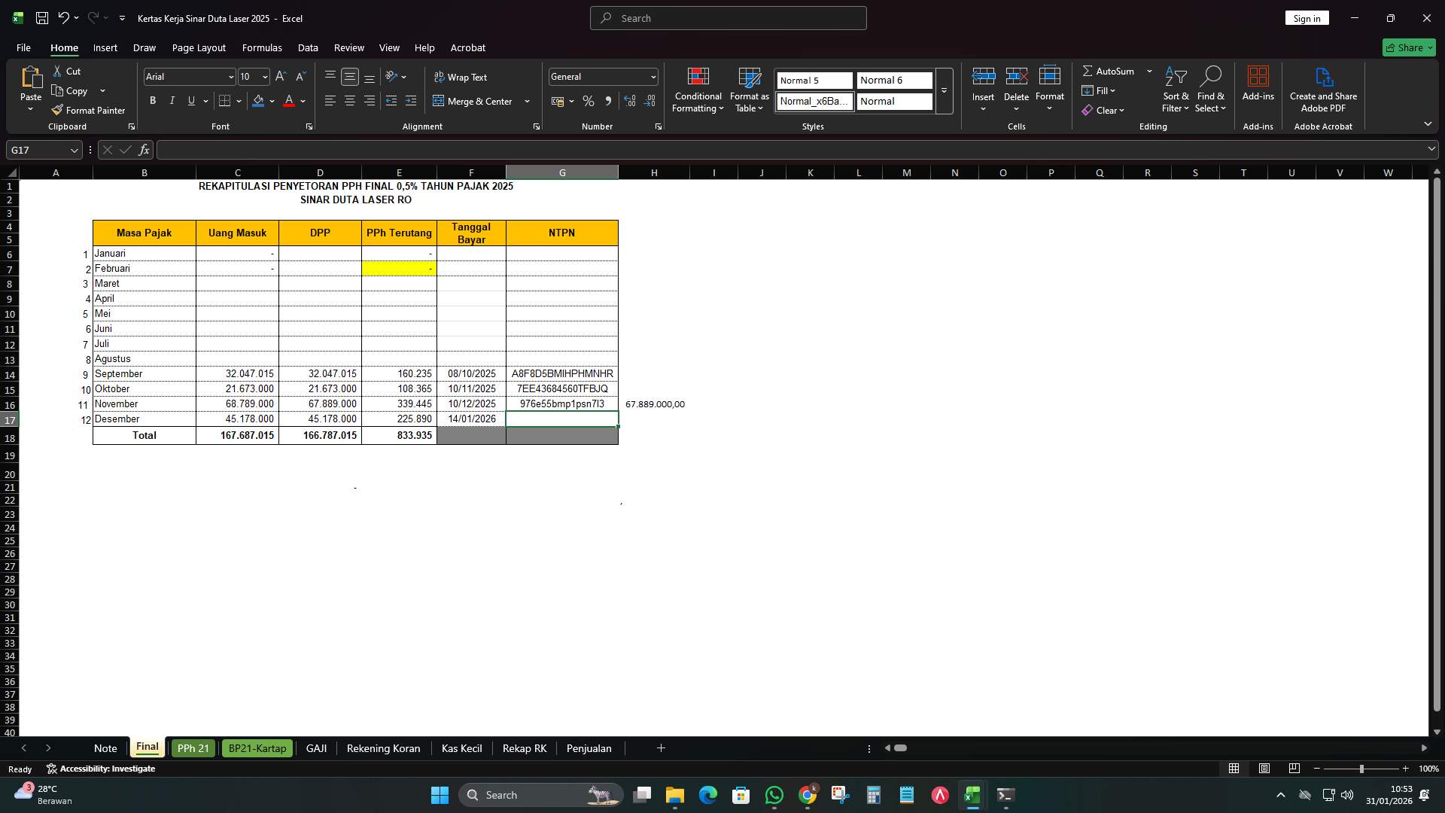The height and width of the screenshot is (813, 1445).
Task: Click Increase Decimal
Action: [630, 100]
